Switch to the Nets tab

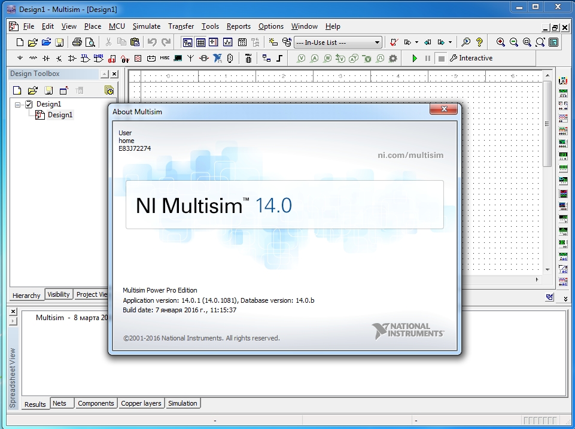tap(59, 403)
